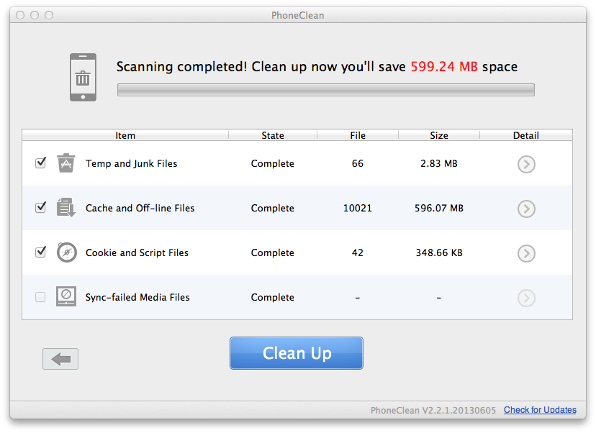Open details for Temp and Junk Files
Viewport: 596px width, 433px height.
click(526, 165)
